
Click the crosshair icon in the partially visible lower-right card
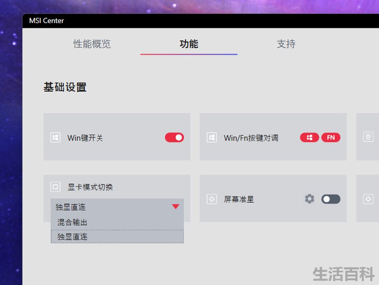pyautogui.click(x=368, y=199)
